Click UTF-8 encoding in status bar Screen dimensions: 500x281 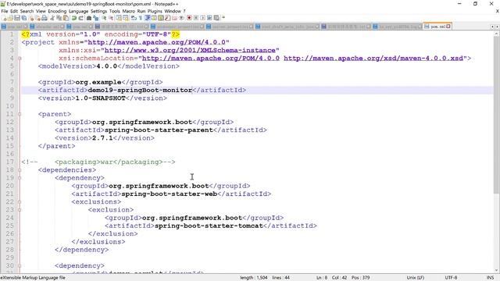tap(451, 278)
